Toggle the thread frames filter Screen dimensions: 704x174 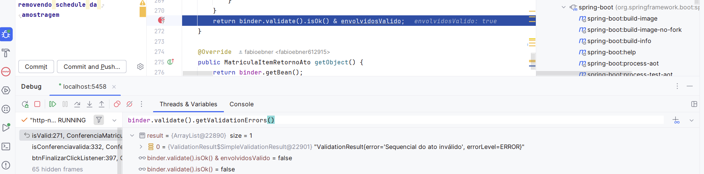pyautogui.click(x=99, y=120)
